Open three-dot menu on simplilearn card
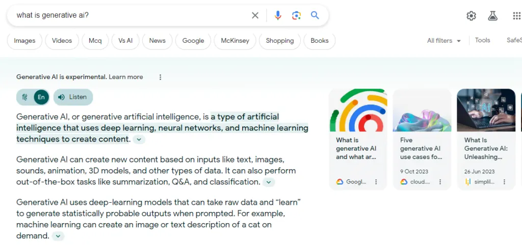522x245 pixels. tap(504, 182)
